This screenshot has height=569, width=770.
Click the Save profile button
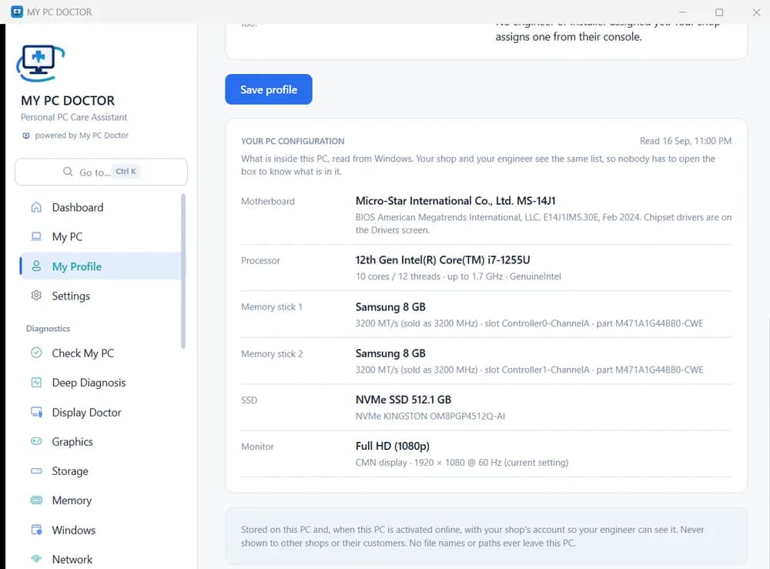pyautogui.click(x=269, y=89)
